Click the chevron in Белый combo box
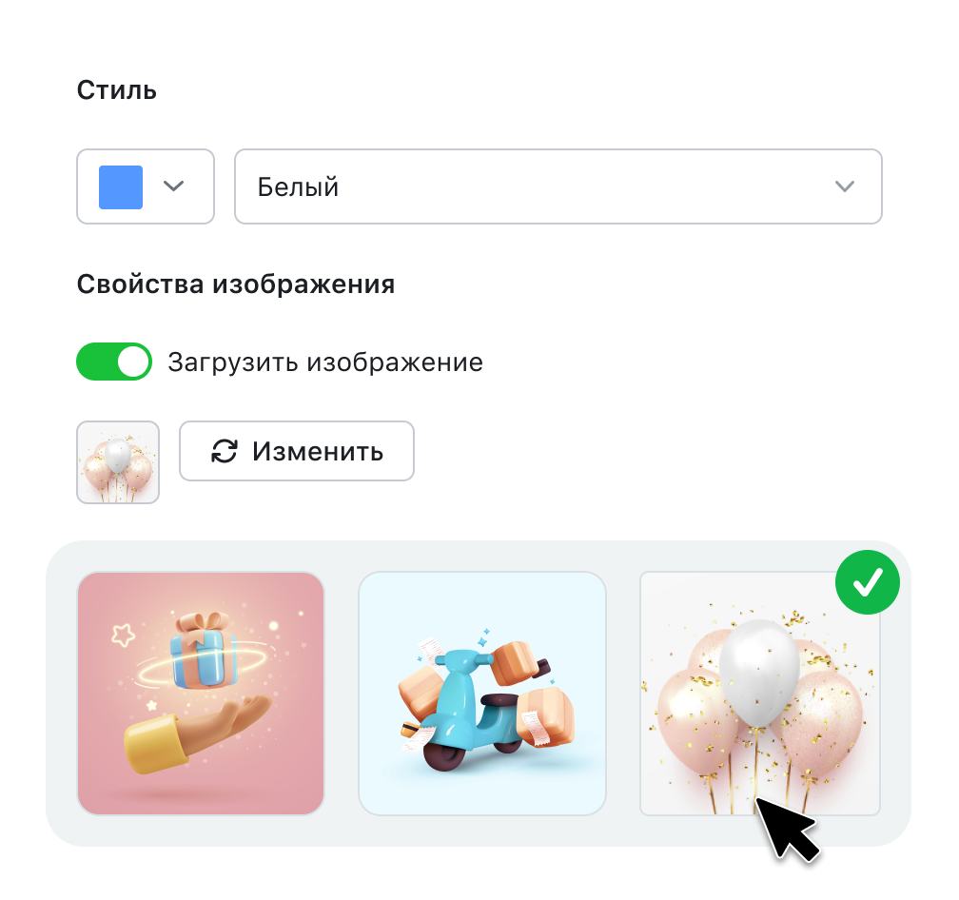Viewport: 959px width, 900px height. [x=845, y=186]
